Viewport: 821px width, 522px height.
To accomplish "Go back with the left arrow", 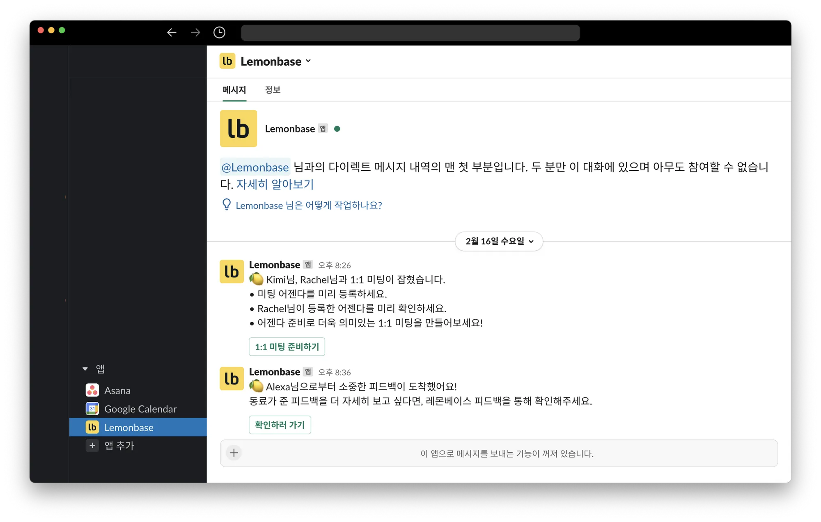I will pyautogui.click(x=172, y=32).
